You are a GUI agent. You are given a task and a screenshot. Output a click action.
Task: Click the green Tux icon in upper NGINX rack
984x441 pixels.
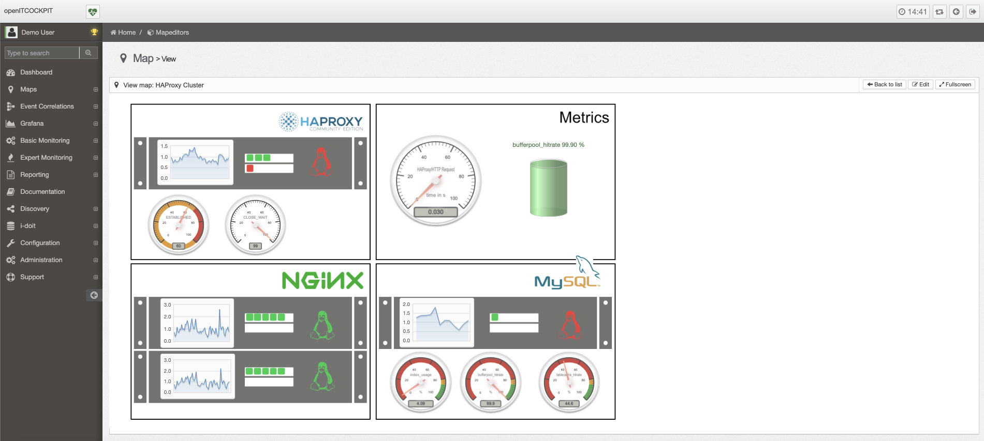[x=322, y=325]
